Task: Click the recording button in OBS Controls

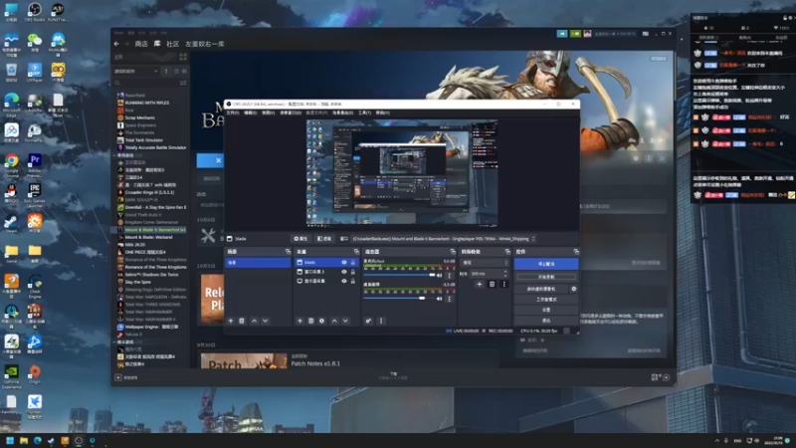Action: coord(546,277)
